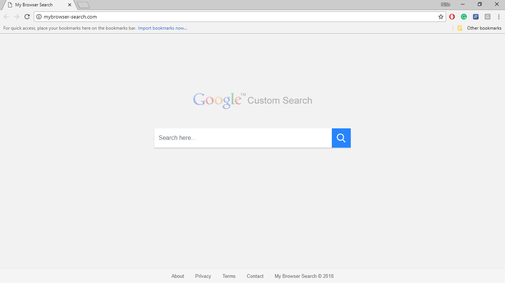Open the Import bookmarks now link
The image size is (505, 283).
[x=162, y=28]
